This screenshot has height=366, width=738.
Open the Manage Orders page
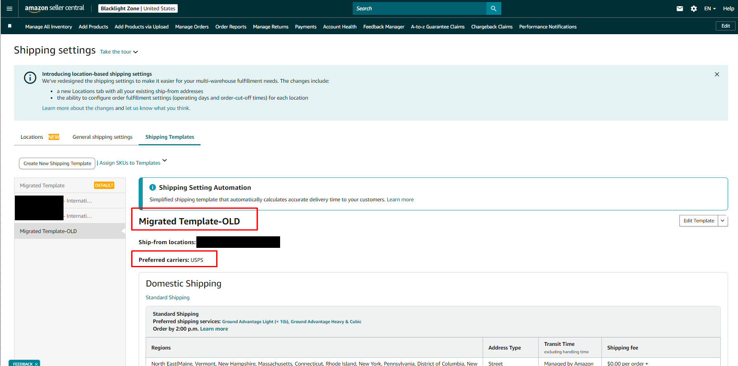pyautogui.click(x=192, y=27)
